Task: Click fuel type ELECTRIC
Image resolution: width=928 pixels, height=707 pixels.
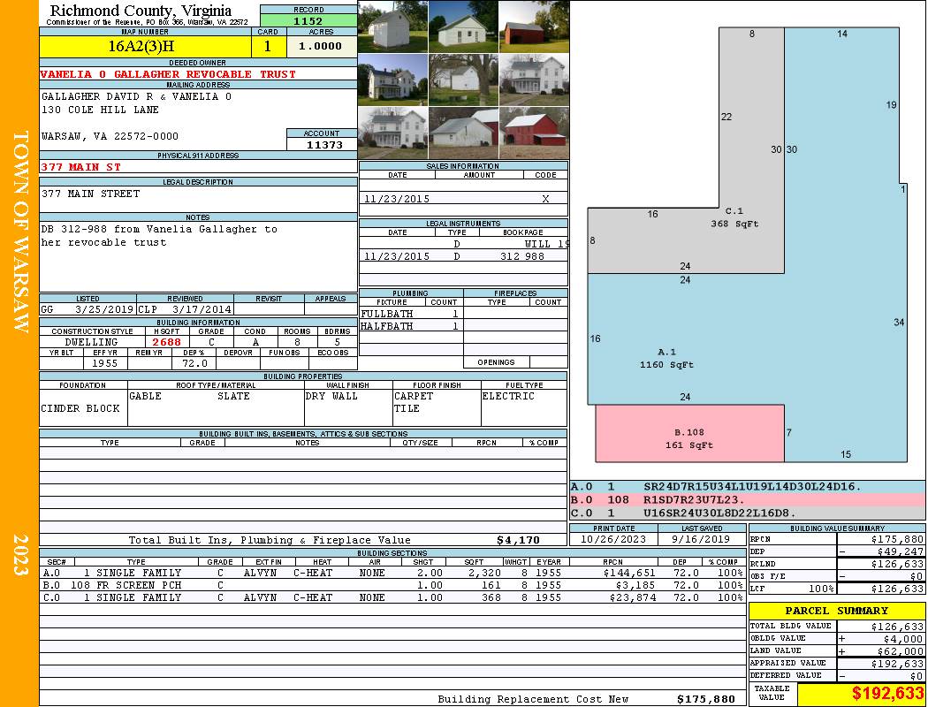Action: click(508, 396)
